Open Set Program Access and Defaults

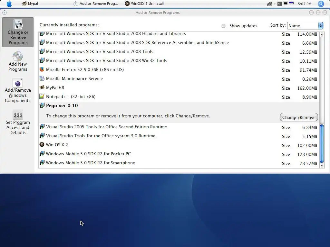click(18, 123)
